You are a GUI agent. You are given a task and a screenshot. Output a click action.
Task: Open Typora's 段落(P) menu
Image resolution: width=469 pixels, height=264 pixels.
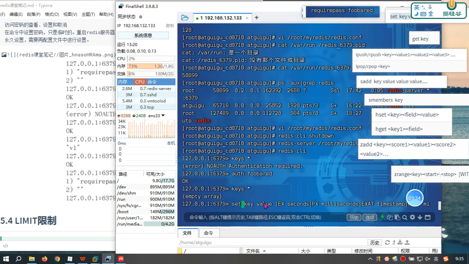tap(34, 14)
